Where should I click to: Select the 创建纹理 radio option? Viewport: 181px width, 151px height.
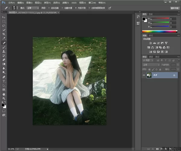pos(62,8)
